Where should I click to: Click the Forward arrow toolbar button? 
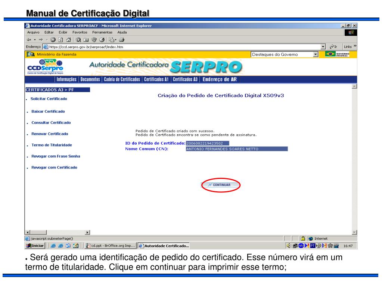[41, 40]
